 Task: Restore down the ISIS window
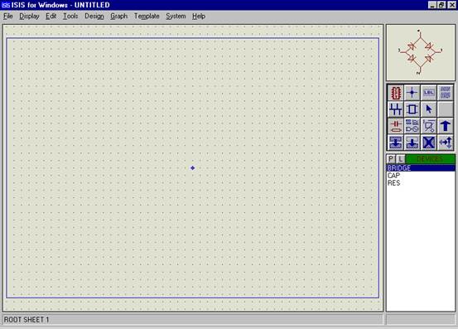pos(441,5)
